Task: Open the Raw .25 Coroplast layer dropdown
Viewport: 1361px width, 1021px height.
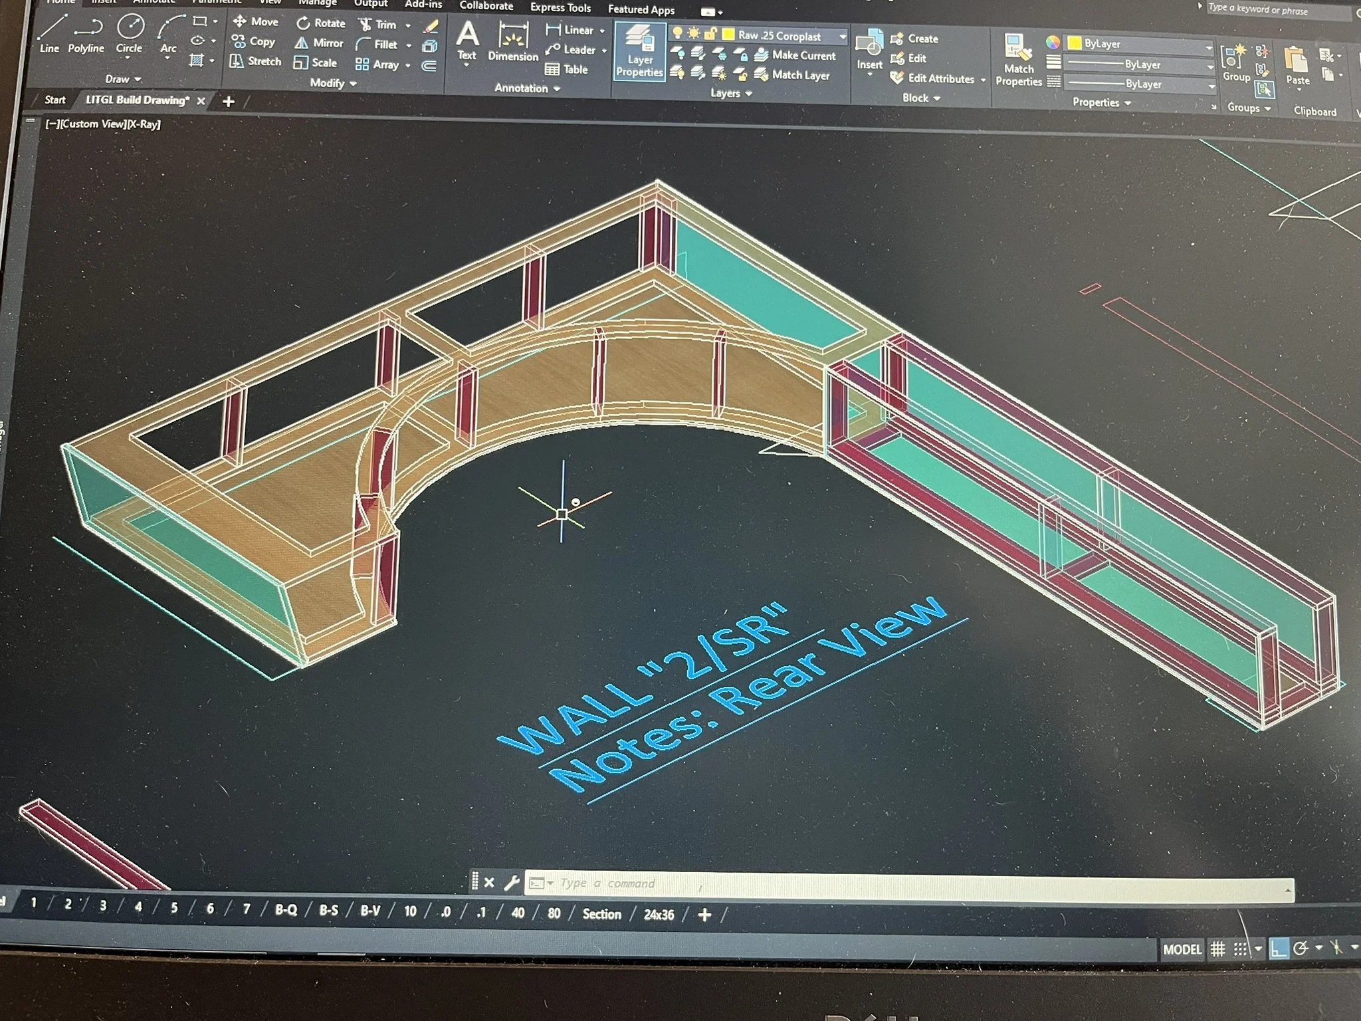Action: pyautogui.click(x=842, y=37)
